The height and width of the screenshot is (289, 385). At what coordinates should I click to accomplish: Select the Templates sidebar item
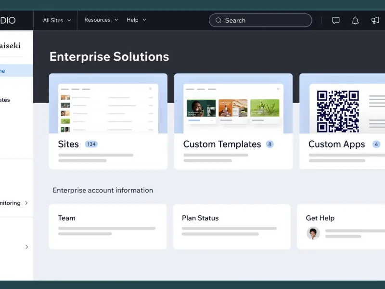(x=5, y=100)
